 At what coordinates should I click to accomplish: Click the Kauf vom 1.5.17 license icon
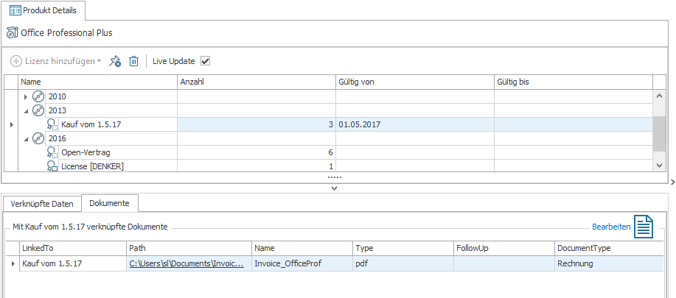pyautogui.click(x=52, y=124)
